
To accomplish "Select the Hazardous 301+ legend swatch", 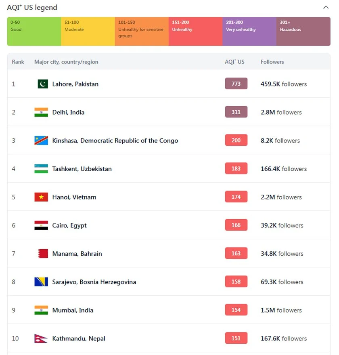I will point(303,31).
